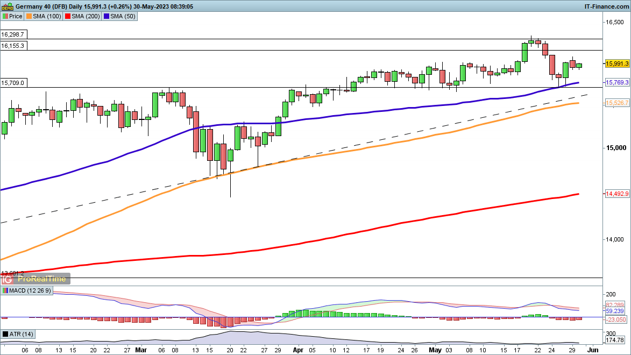Click the orange SMA (100) color swatch
The height and width of the screenshot is (355, 631).
click(29, 16)
